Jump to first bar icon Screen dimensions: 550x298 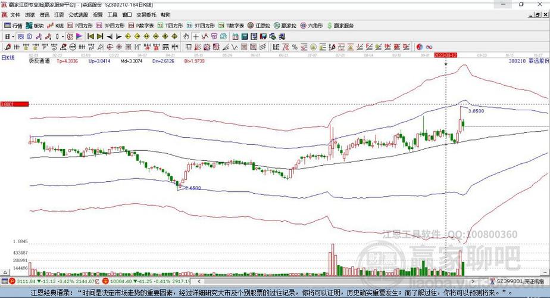(x=91, y=36)
